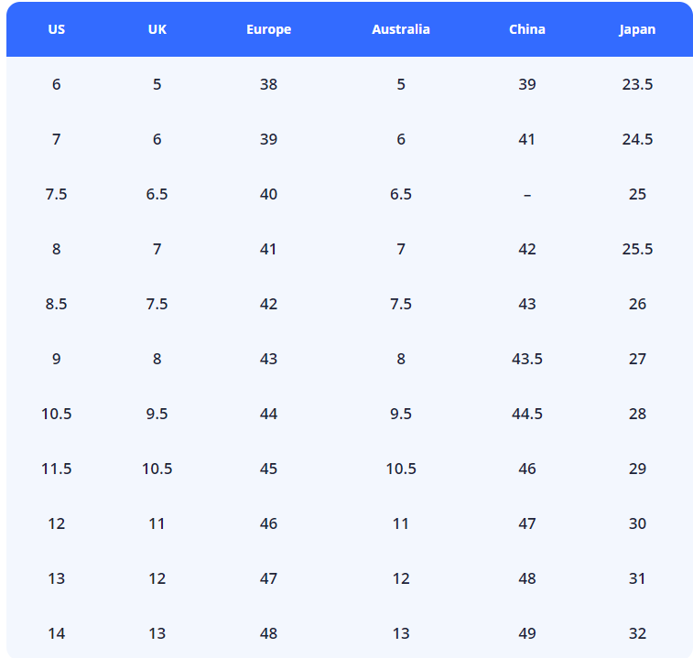693x658 pixels.
Task: Select the US size 14 cell
Action: click(x=57, y=633)
